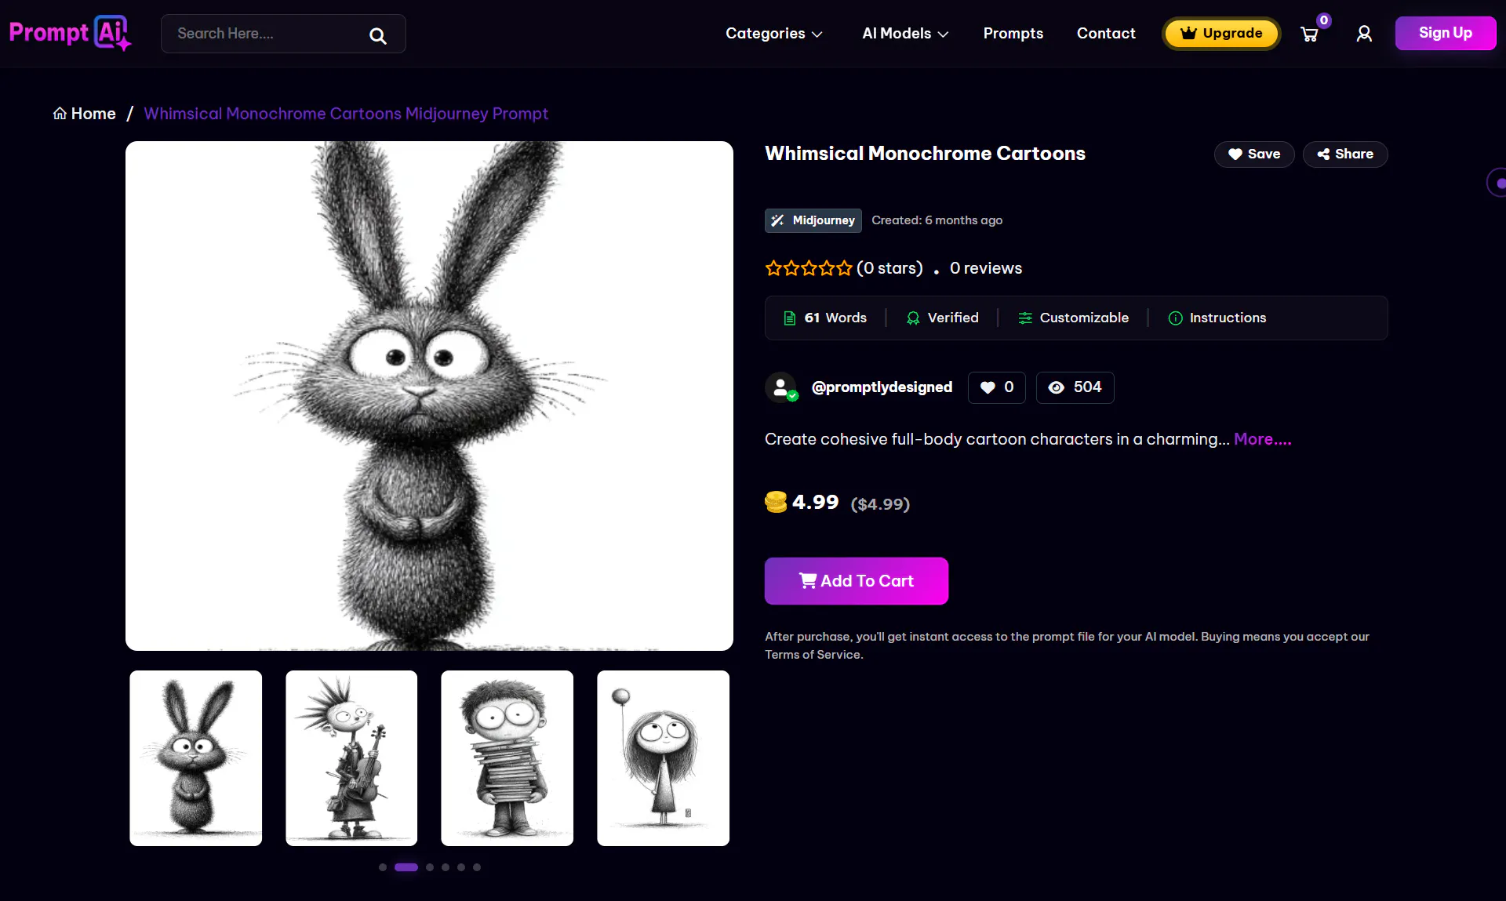
Task: Click the Midjourney model badge
Action: (x=813, y=220)
